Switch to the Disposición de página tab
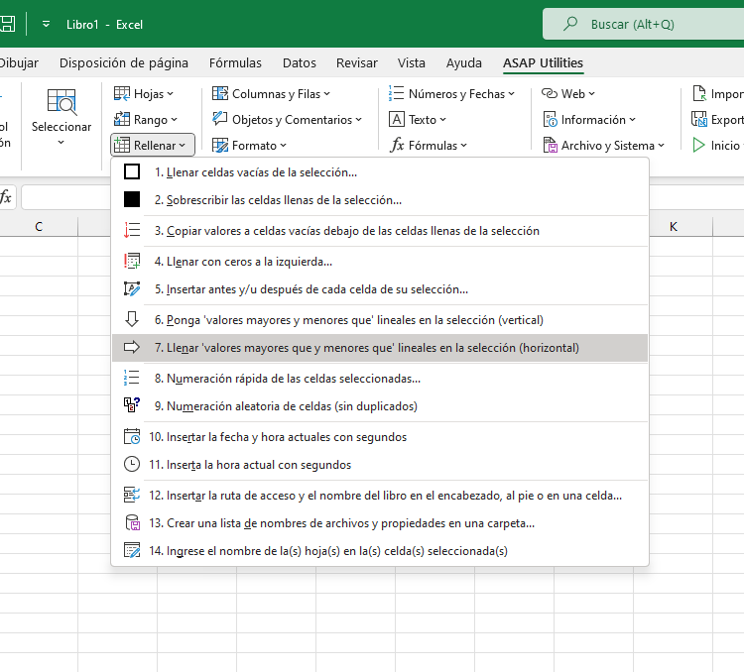This screenshot has height=672, width=744. pos(123,62)
